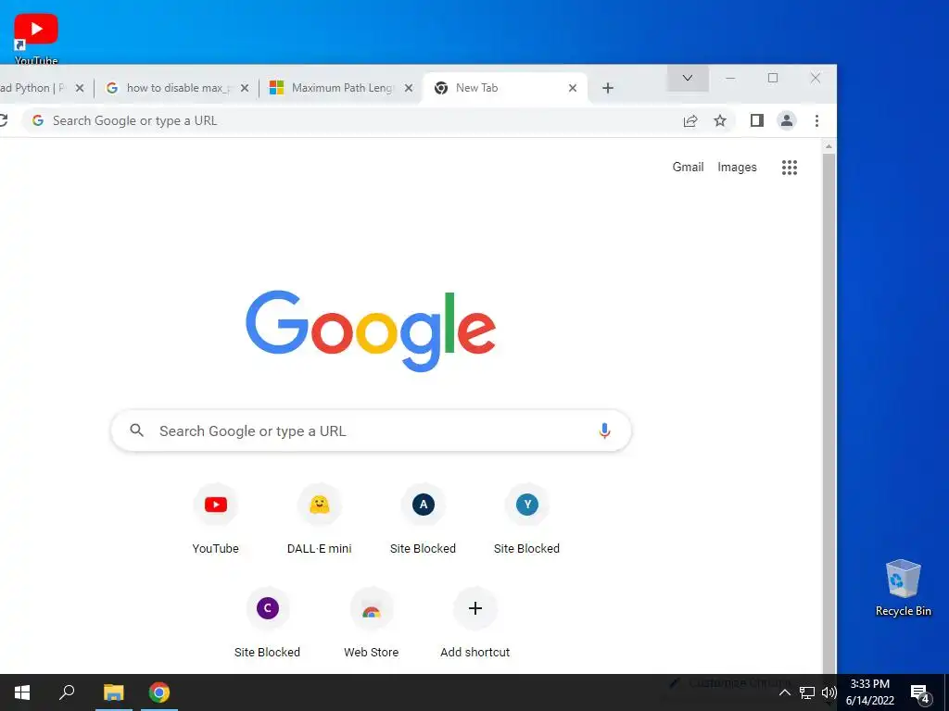Open the Web Store shortcut tile
Image resolution: width=949 pixels, height=711 pixels.
pyautogui.click(x=371, y=623)
